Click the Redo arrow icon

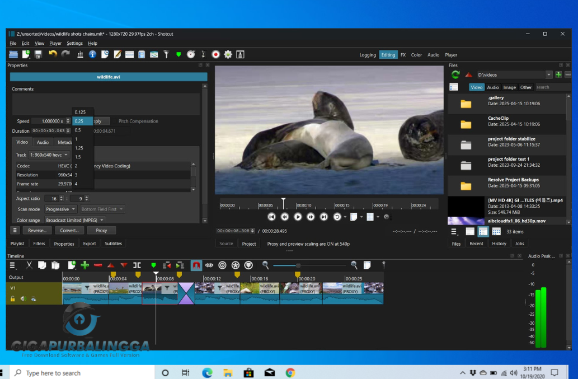coord(65,54)
